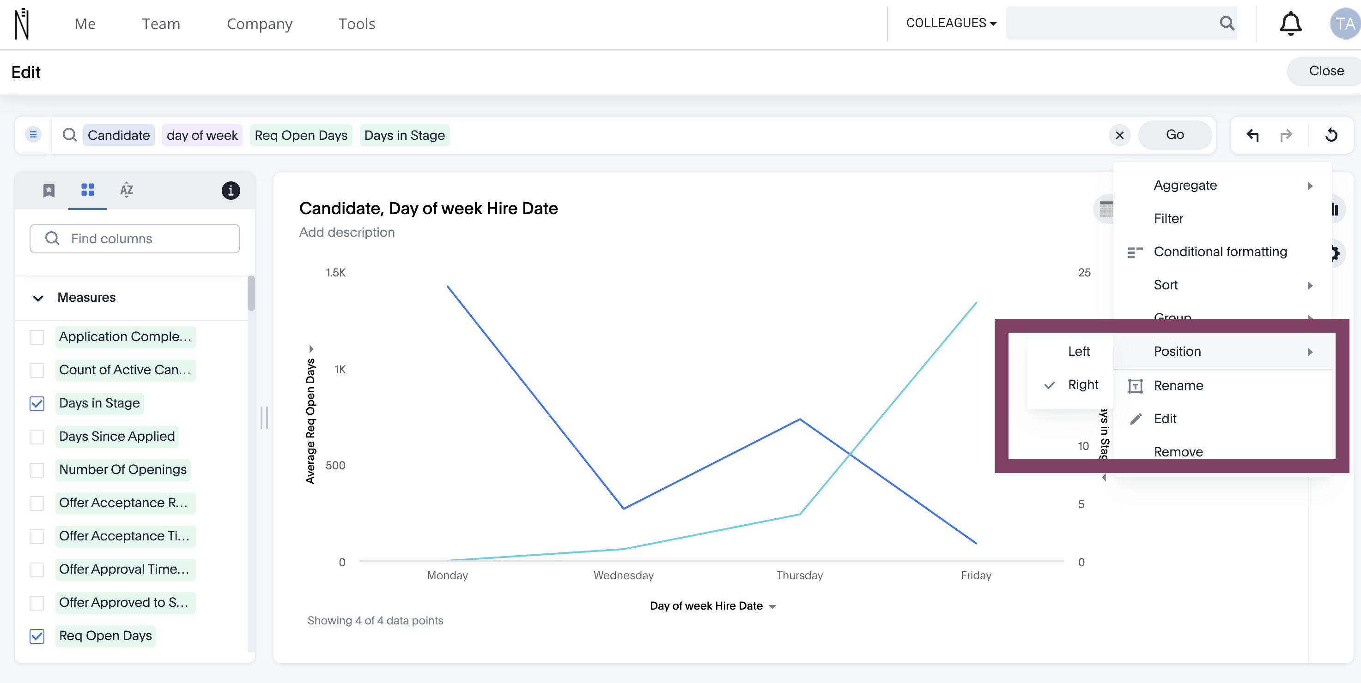
Task: Open the Team menu
Action: 161,24
